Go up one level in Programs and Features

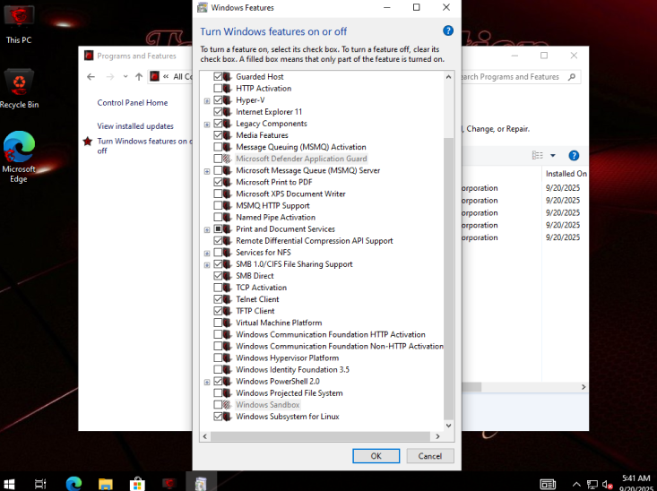click(139, 77)
